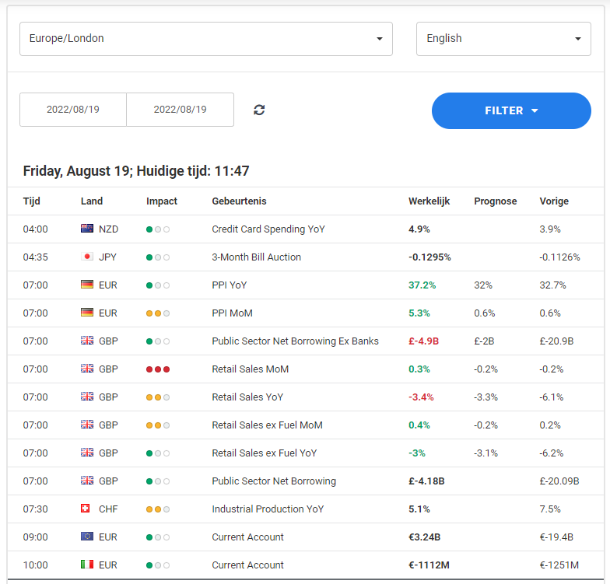This screenshot has height=584, width=610.
Task: Click the New Zealand flag icon
Action: point(87,229)
